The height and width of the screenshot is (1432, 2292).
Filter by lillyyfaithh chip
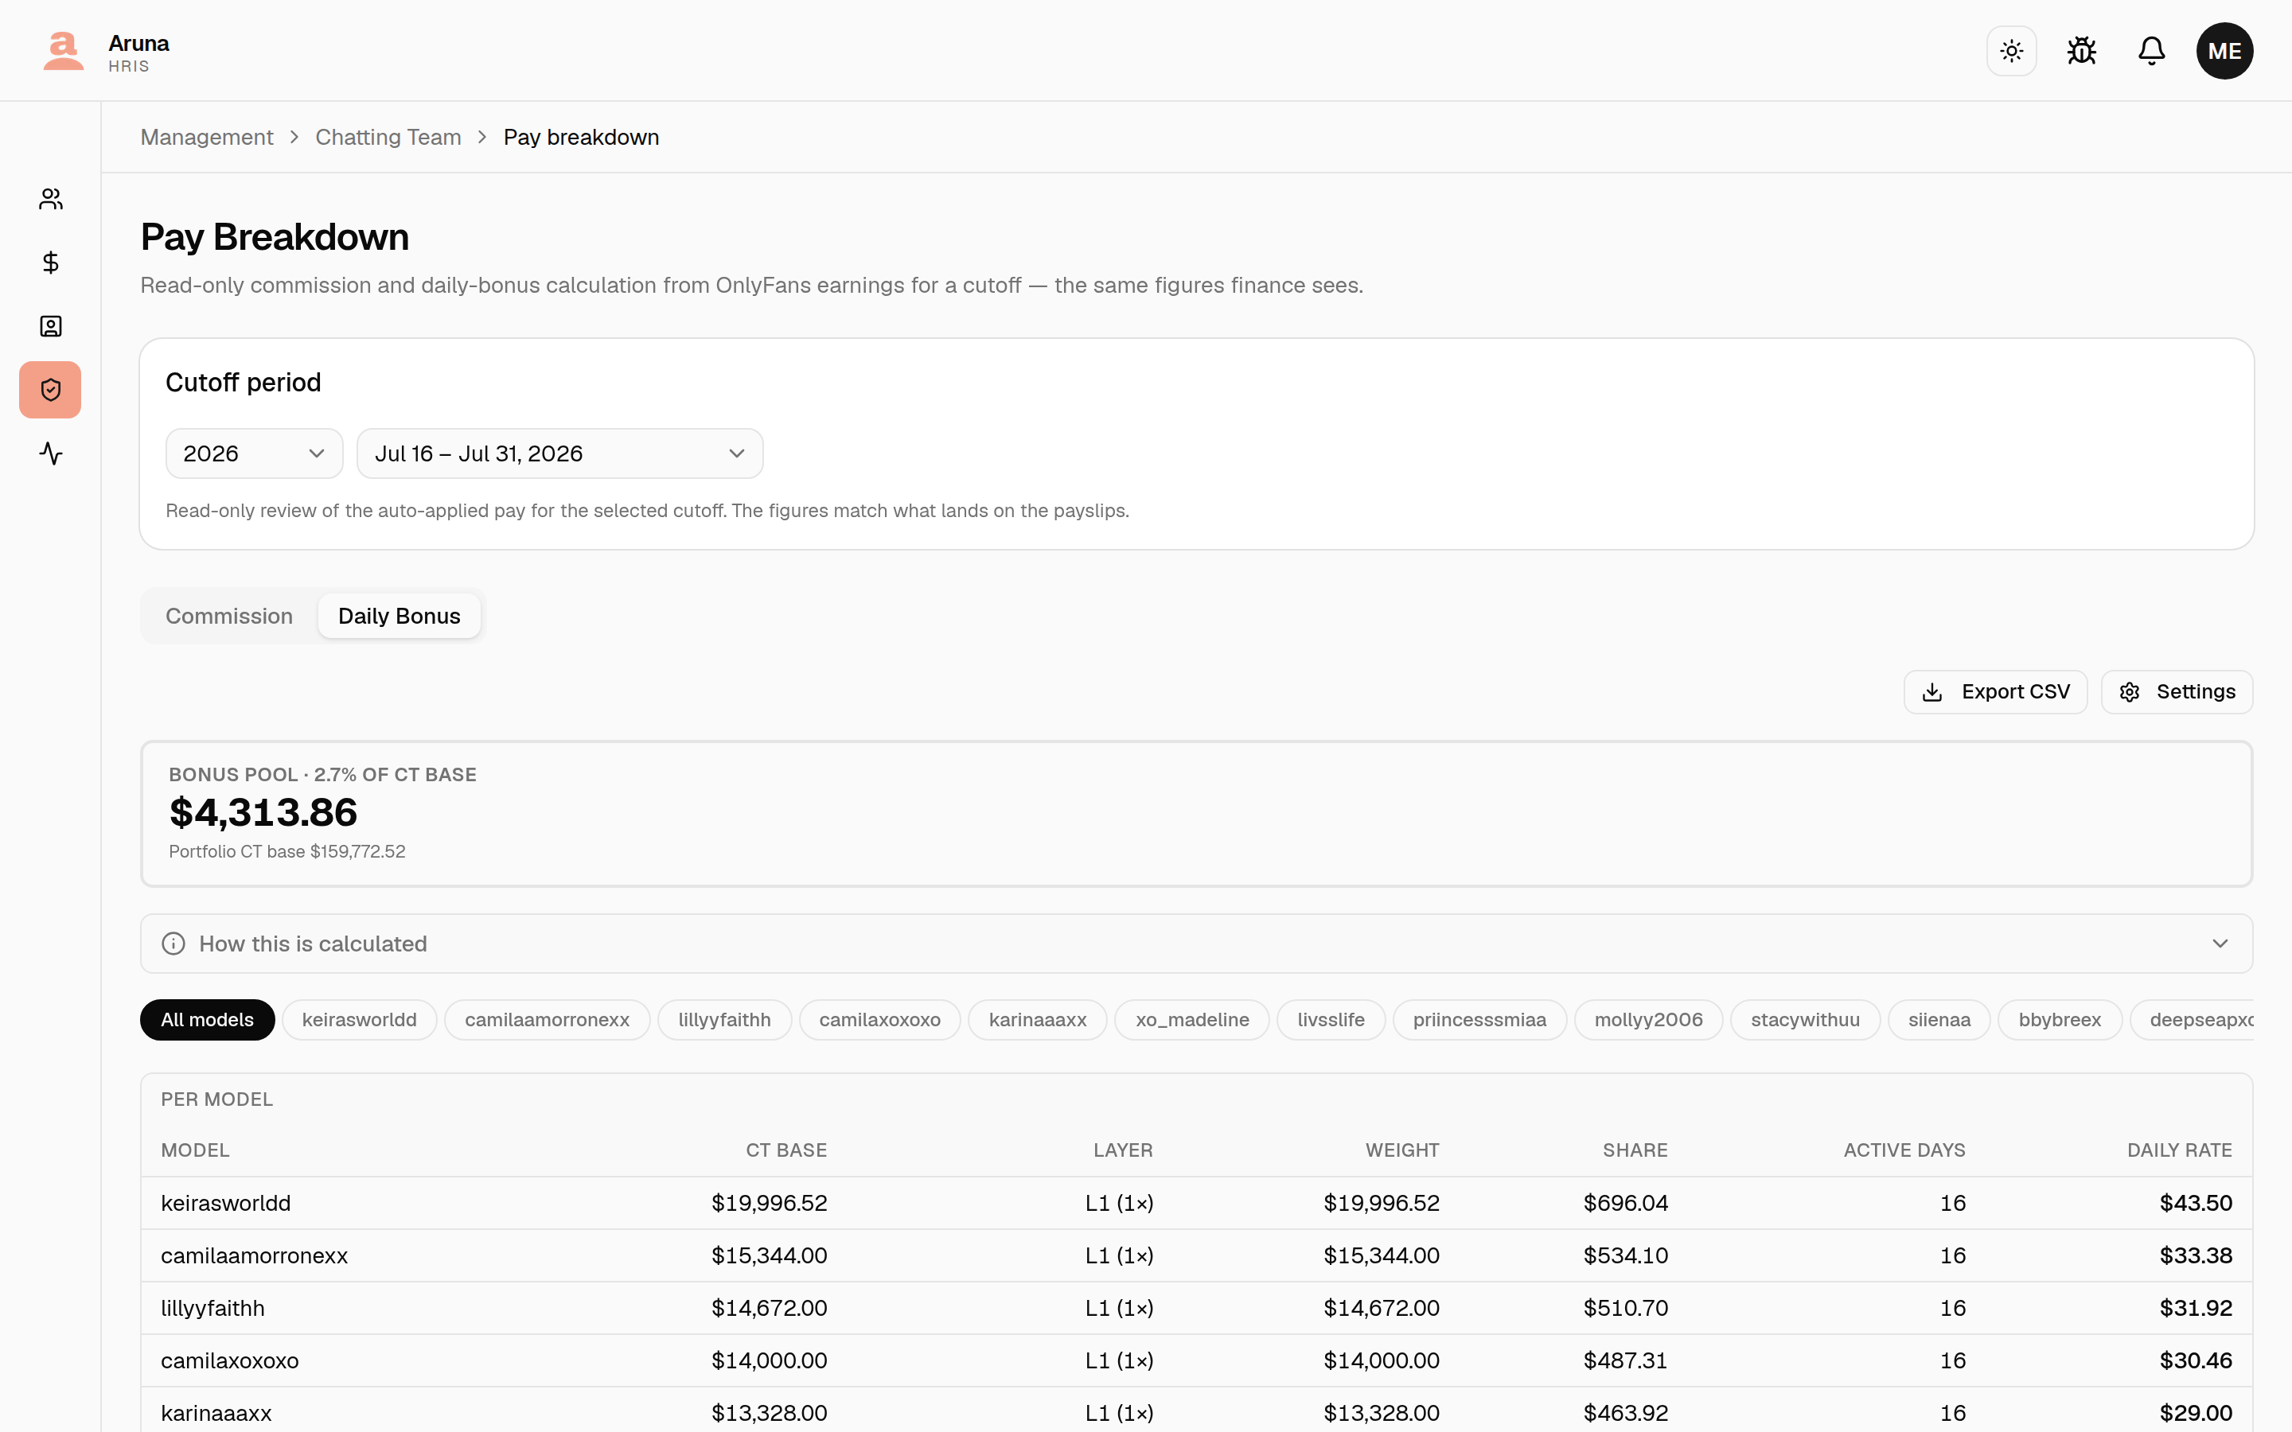click(x=724, y=1020)
